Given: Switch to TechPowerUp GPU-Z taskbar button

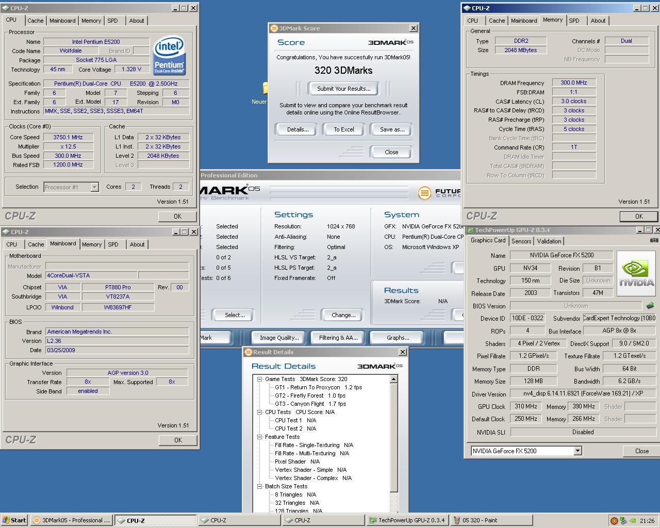Looking at the screenshot, I should [408, 520].
